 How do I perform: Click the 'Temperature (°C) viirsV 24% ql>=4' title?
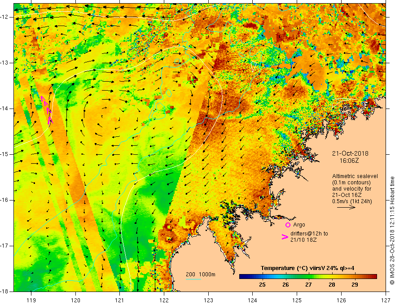(307, 268)
